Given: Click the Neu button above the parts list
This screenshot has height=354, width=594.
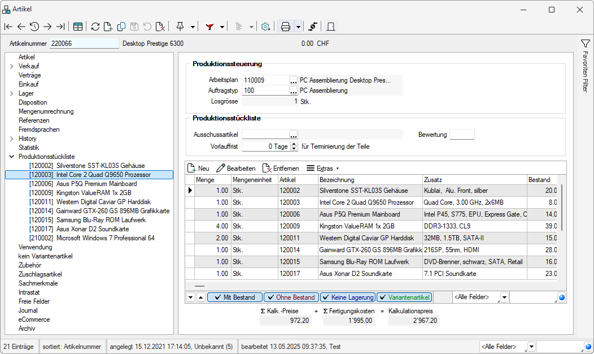Looking at the screenshot, I should 198,169.
